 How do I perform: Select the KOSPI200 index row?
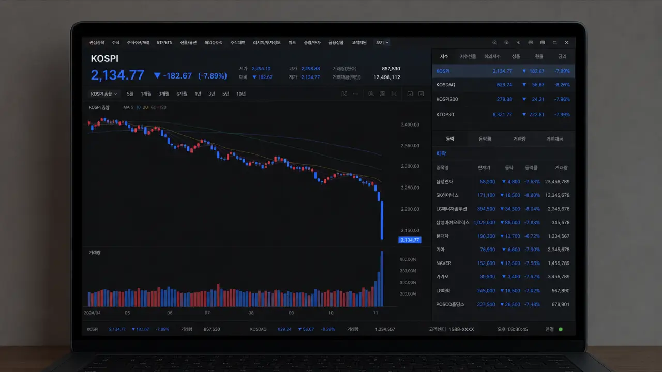click(x=503, y=99)
